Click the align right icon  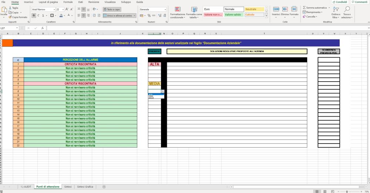coord(88,15)
